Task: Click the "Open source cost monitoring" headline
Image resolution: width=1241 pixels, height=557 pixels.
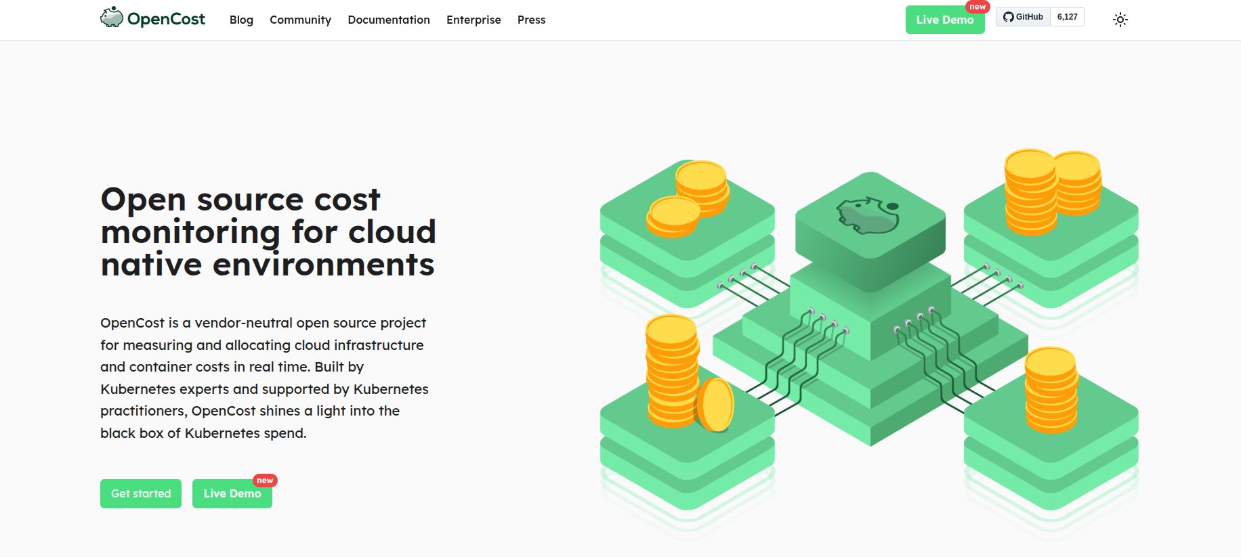Action: tap(268, 231)
